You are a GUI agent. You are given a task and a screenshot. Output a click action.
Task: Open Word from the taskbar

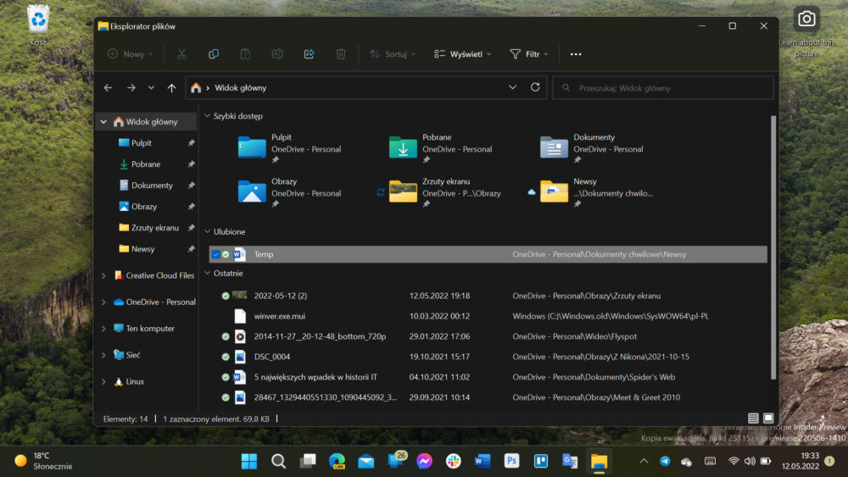pyautogui.click(x=483, y=461)
